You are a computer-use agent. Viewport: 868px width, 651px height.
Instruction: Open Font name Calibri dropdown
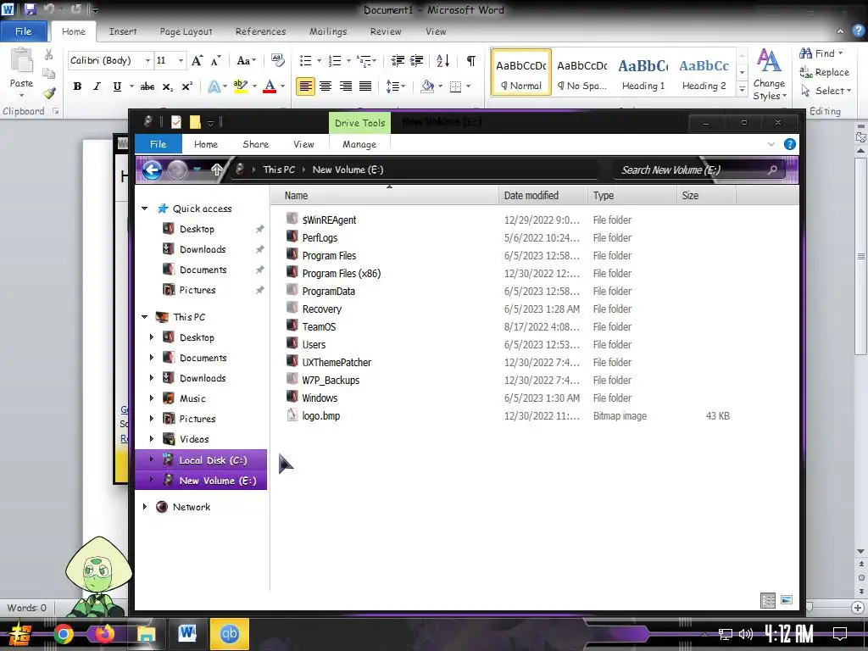[x=147, y=60]
